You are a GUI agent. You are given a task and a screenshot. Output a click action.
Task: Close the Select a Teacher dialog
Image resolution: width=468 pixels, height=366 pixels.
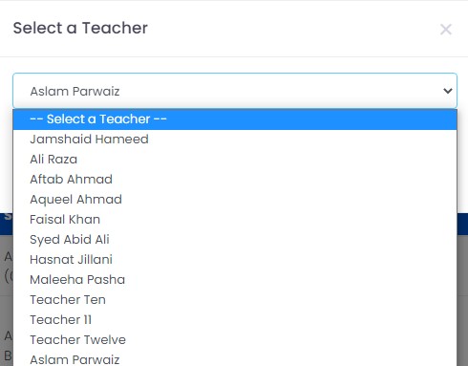pyautogui.click(x=446, y=30)
